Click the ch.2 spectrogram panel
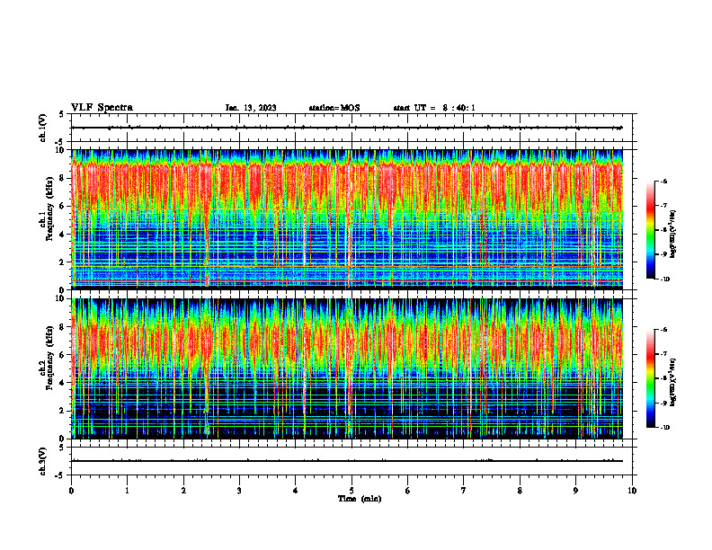 click(347, 368)
